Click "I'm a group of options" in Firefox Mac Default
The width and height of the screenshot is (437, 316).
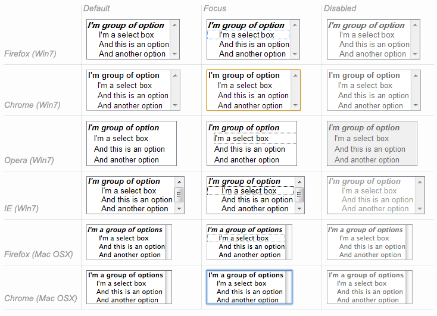[125, 230]
